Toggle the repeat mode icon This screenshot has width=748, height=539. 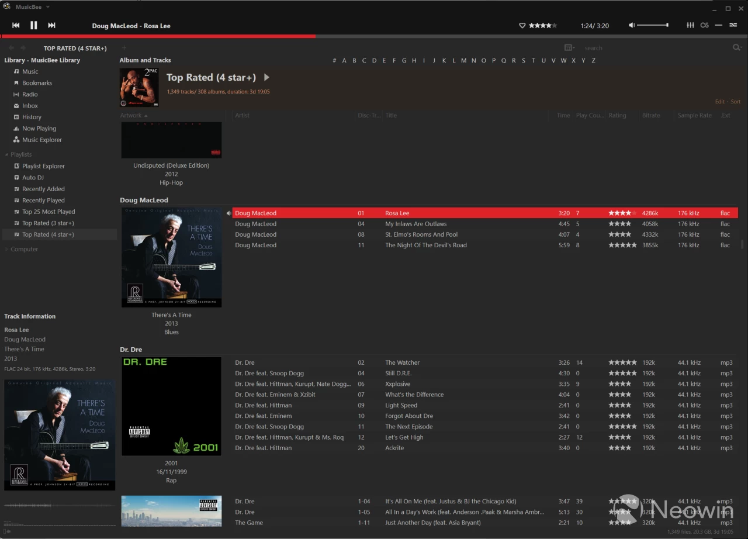[719, 25]
